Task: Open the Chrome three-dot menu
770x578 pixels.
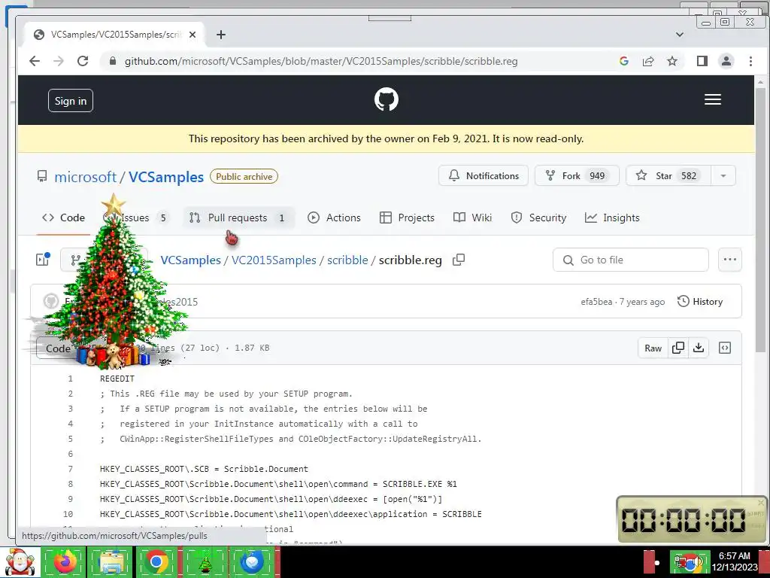Action: [x=750, y=61]
